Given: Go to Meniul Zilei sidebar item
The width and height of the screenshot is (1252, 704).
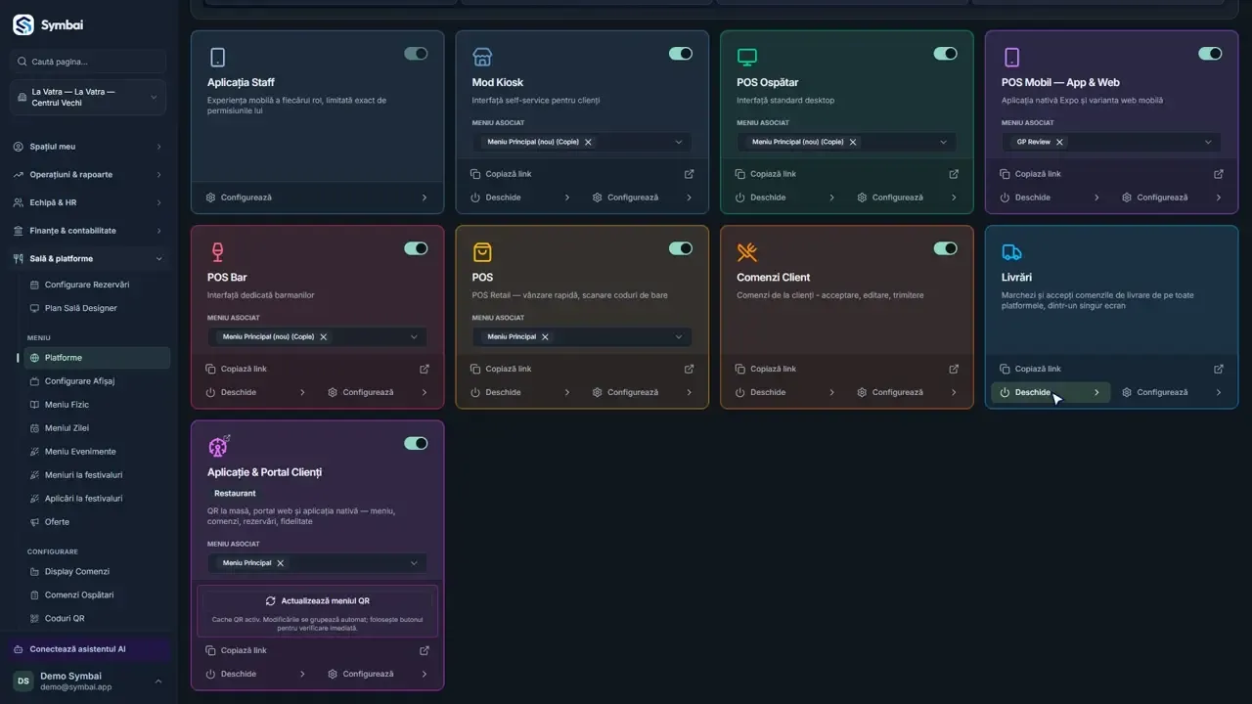Looking at the screenshot, I should [97, 428].
